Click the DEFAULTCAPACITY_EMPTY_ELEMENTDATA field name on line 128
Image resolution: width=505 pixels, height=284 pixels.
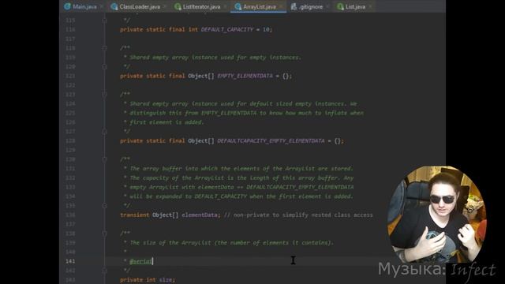[271, 140]
